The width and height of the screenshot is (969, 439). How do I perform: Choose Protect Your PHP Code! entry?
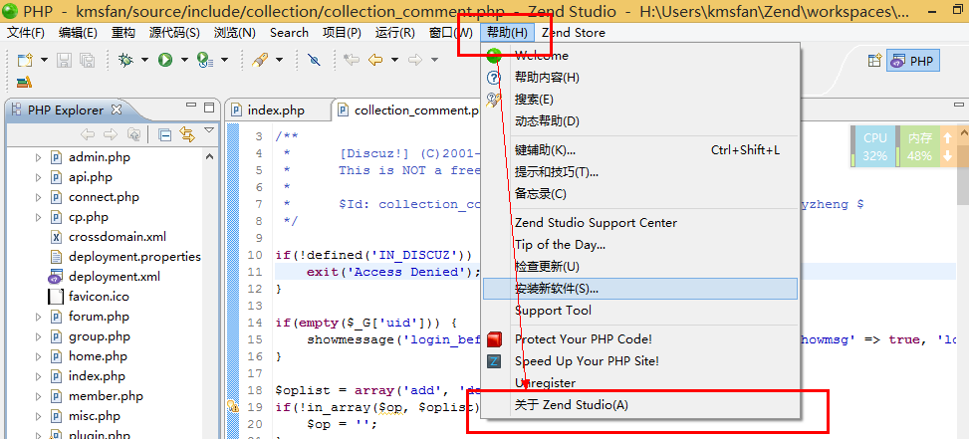(640, 339)
